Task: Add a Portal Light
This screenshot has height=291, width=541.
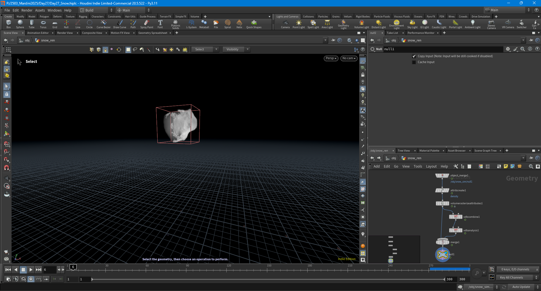Action: tap(456, 24)
